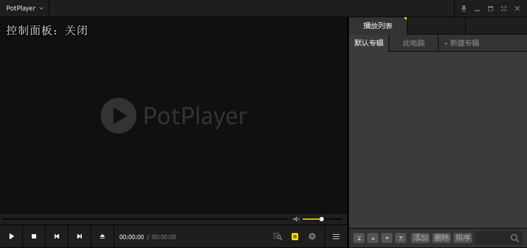The width and height of the screenshot is (527, 248).
Task: Skip to the next track
Action: (80, 236)
